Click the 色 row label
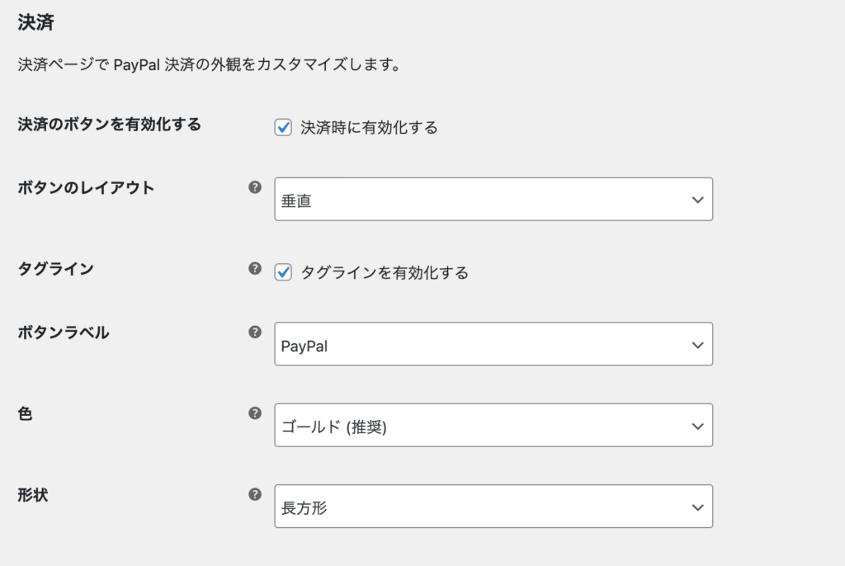 coord(25,414)
